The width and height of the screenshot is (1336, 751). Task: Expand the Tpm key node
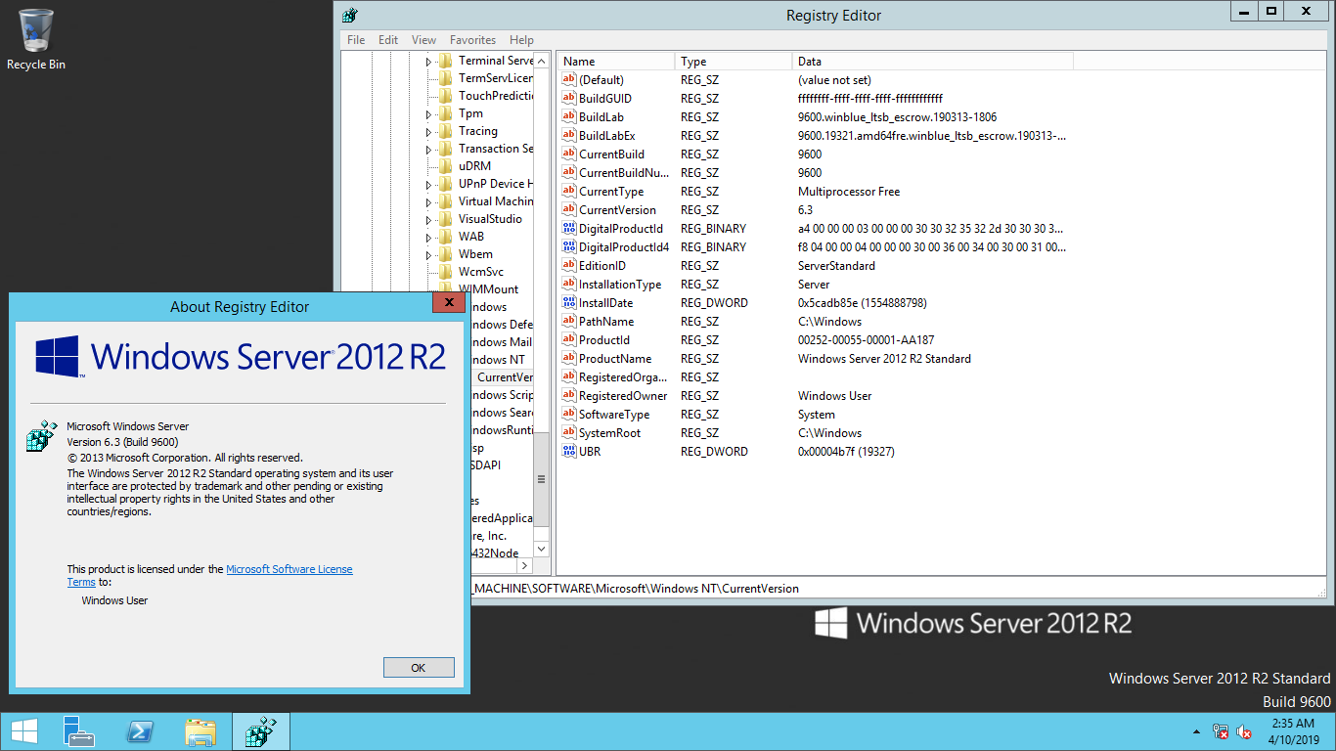pos(428,114)
